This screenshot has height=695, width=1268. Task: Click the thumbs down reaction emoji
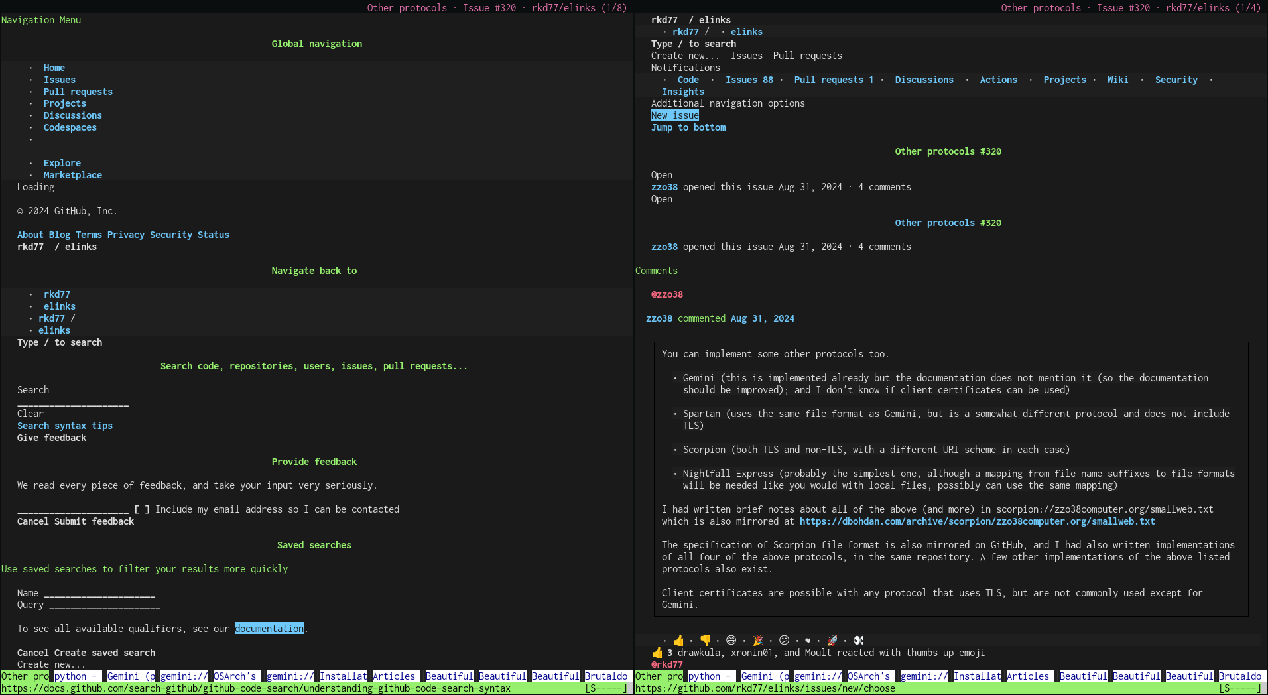tap(705, 641)
